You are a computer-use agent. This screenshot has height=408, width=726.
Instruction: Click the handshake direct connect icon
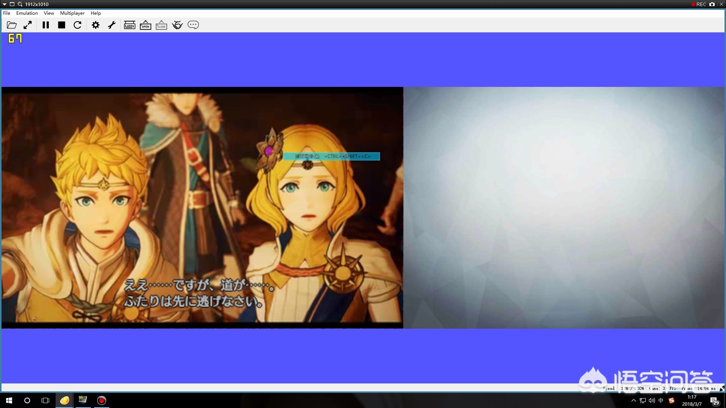point(177,25)
